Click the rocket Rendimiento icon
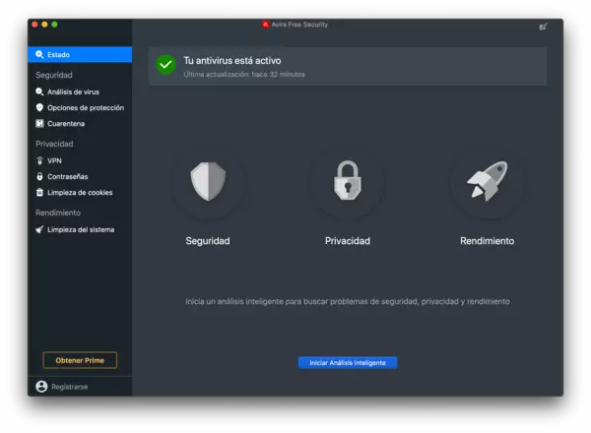This screenshot has height=433, width=591. [x=487, y=182]
